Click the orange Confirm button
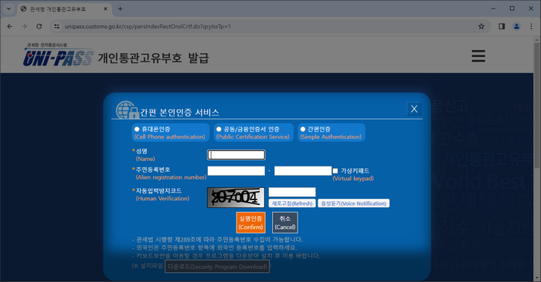The width and height of the screenshot is (541, 282). click(x=251, y=223)
